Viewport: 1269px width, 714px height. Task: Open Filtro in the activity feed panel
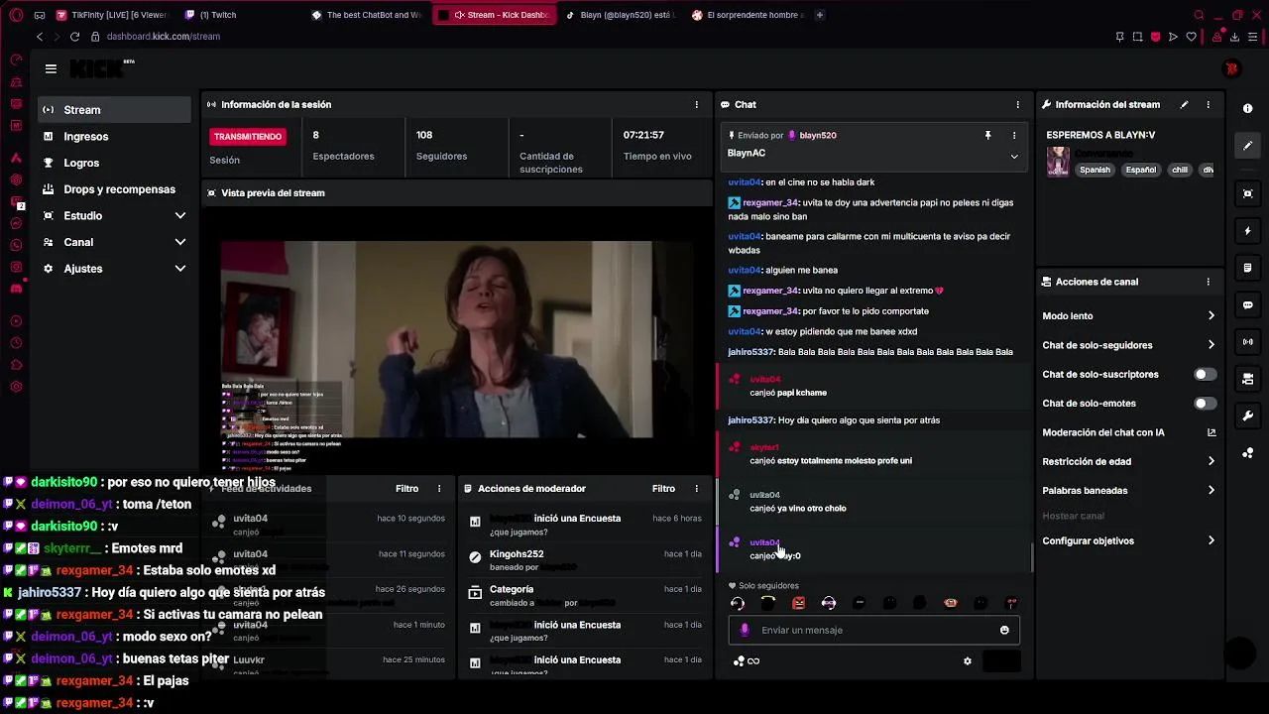point(406,489)
